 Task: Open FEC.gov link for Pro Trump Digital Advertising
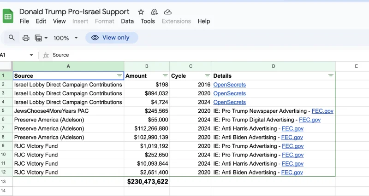click(309, 120)
